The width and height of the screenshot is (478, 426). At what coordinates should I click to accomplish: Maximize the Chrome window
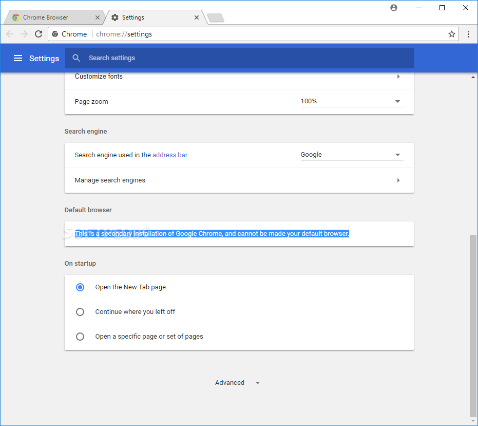(x=442, y=8)
